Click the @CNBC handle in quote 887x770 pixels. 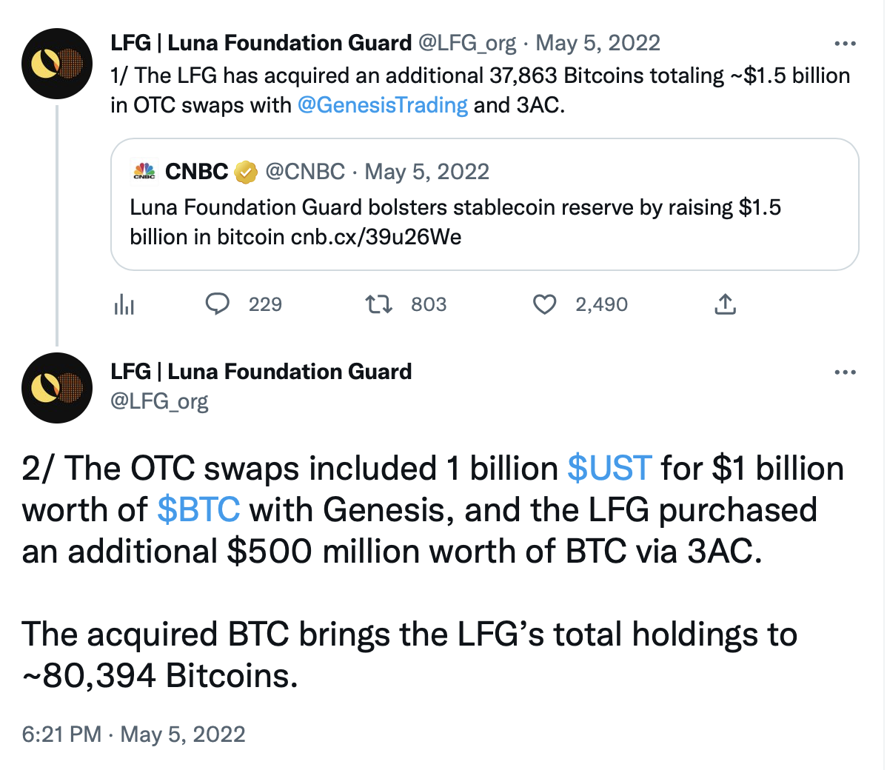(x=305, y=172)
